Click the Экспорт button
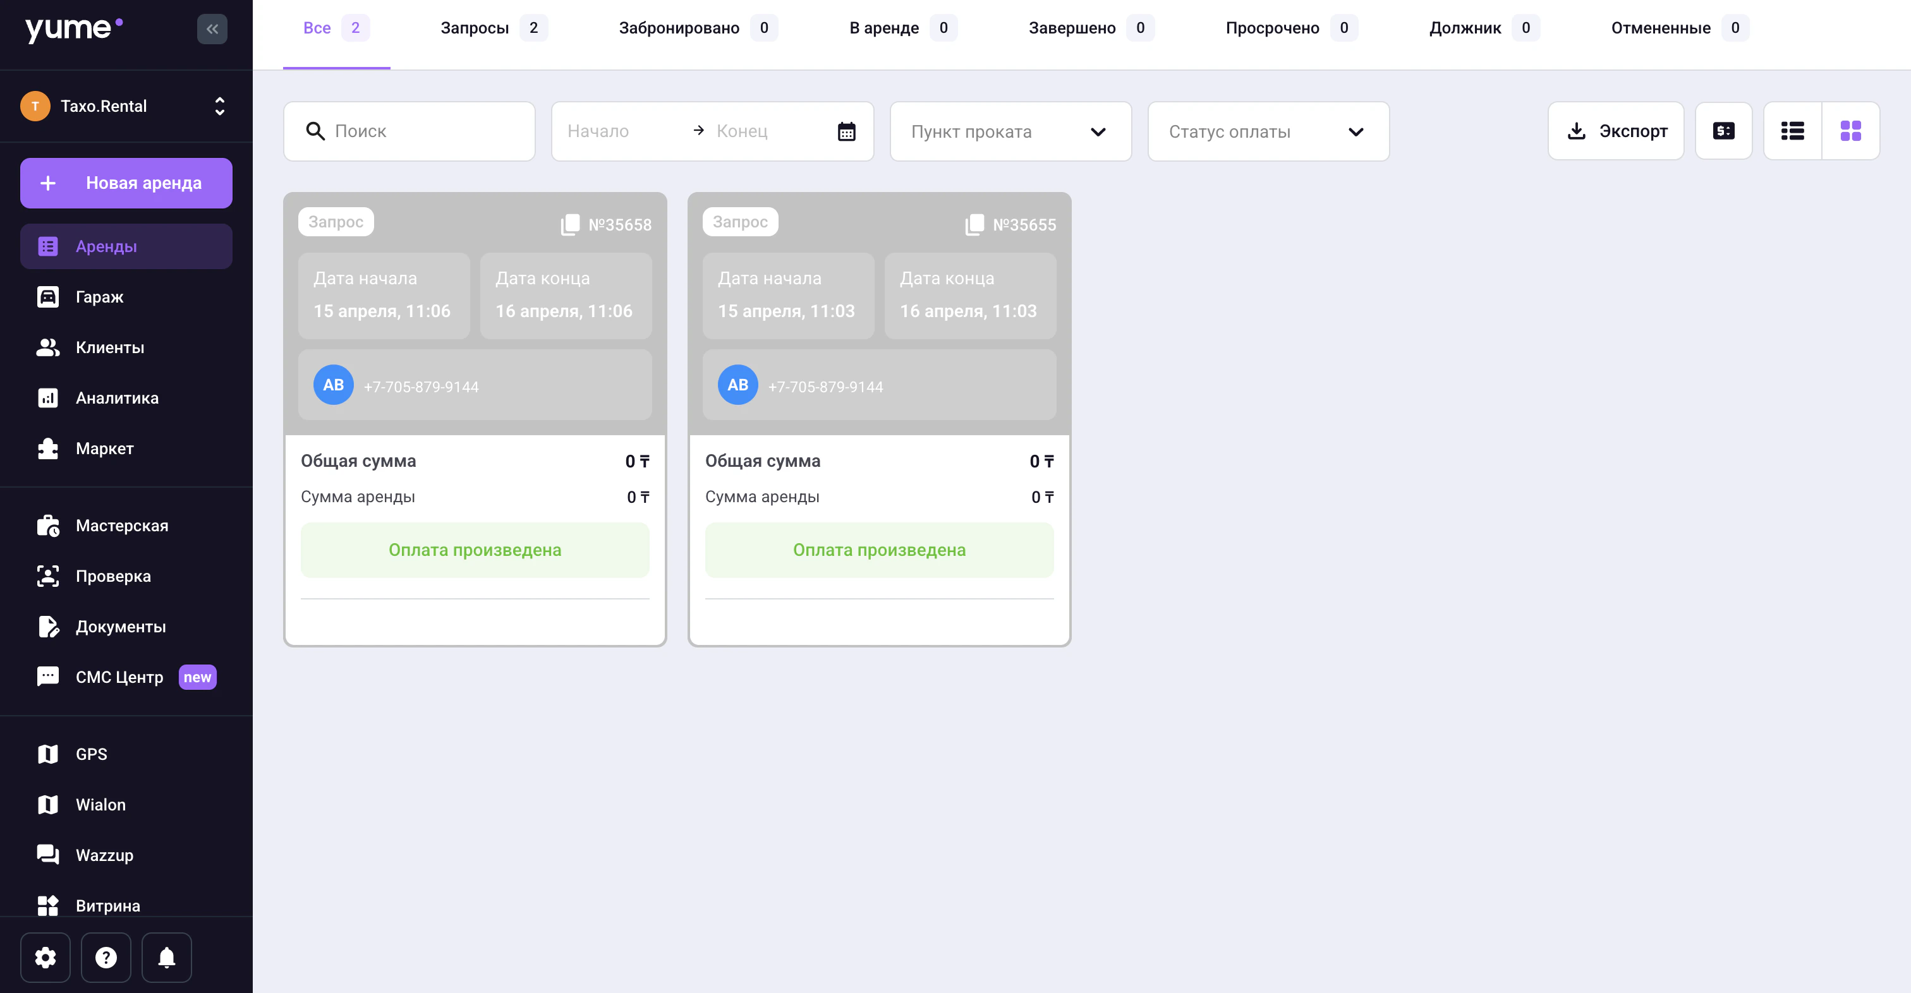The image size is (1911, 993). coord(1616,131)
